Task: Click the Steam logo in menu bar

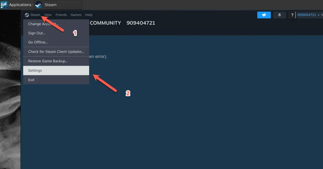Action: point(27,15)
